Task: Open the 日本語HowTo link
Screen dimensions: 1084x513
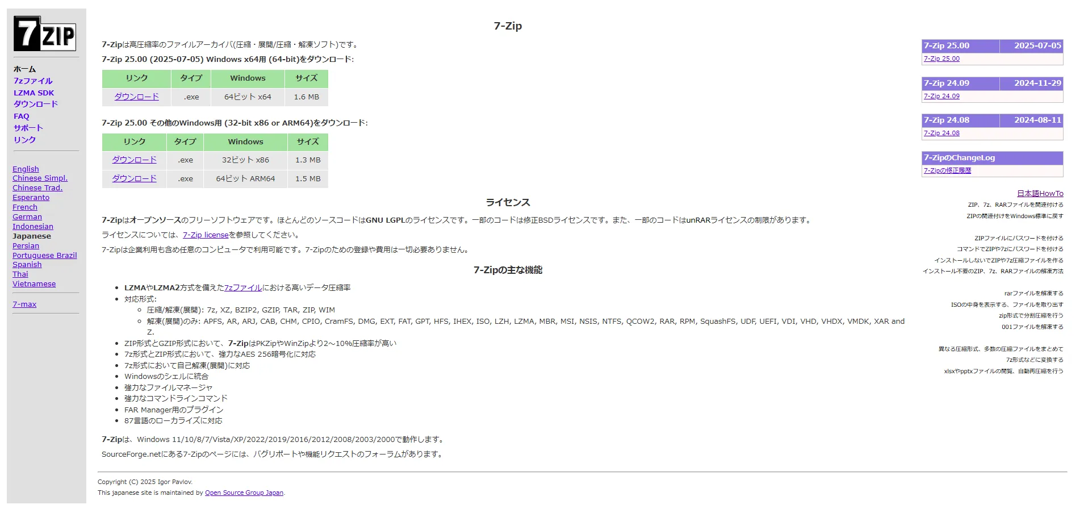Action: (x=1040, y=193)
